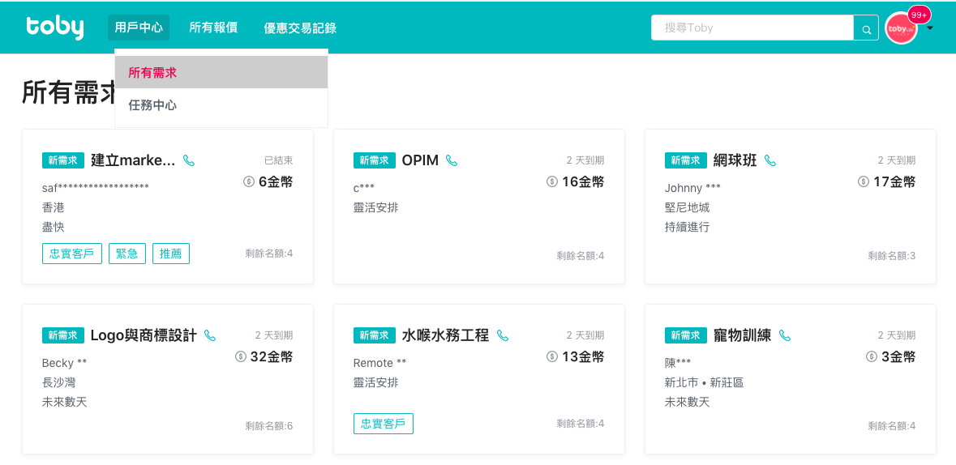Click the 6金幣 price

pos(276,181)
